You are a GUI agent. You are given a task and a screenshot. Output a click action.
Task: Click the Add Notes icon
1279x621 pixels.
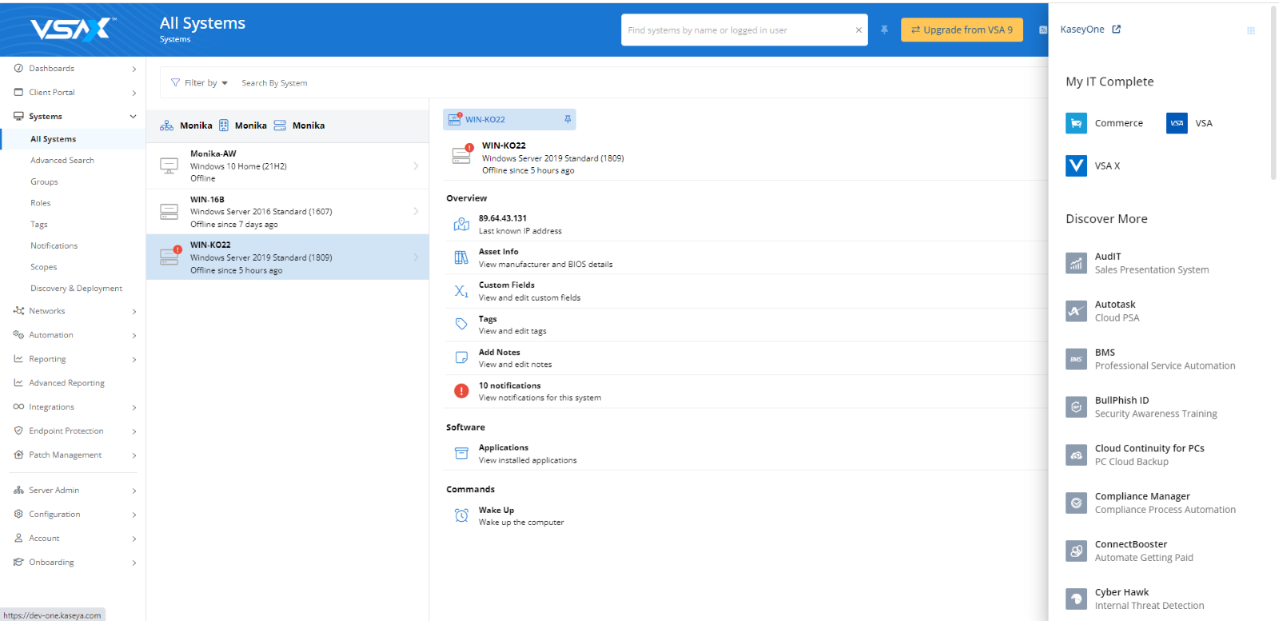[x=461, y=357]
